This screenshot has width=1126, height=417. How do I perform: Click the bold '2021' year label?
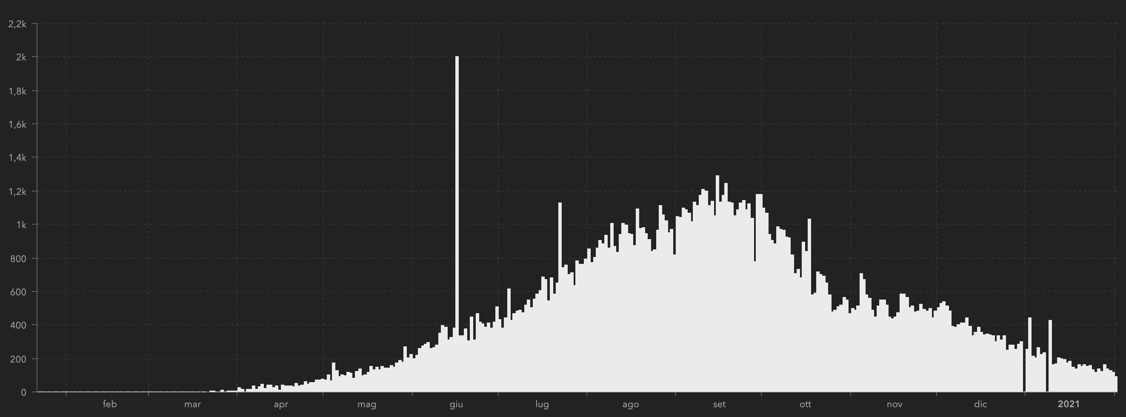pos(1068,404)
